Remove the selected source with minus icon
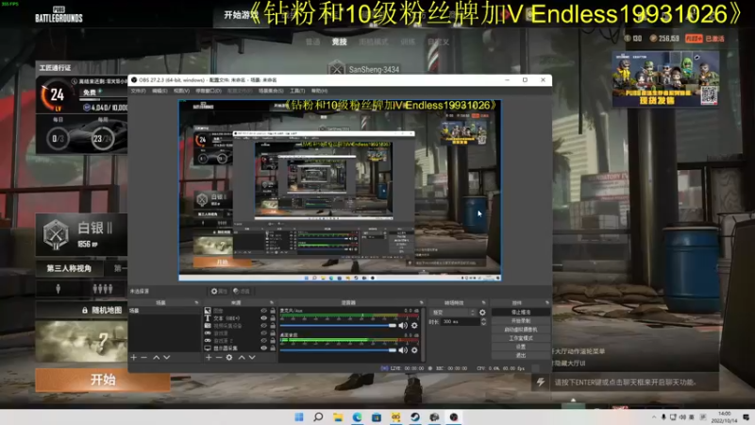 pos(219,358)
